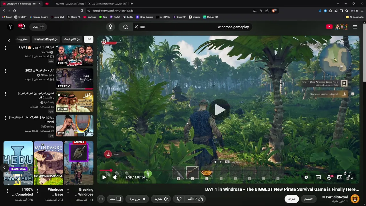Open Google Gemini bookmark
Image resolution: width=366 pixels, height=206 pixels.
click(x=39, y=17)
